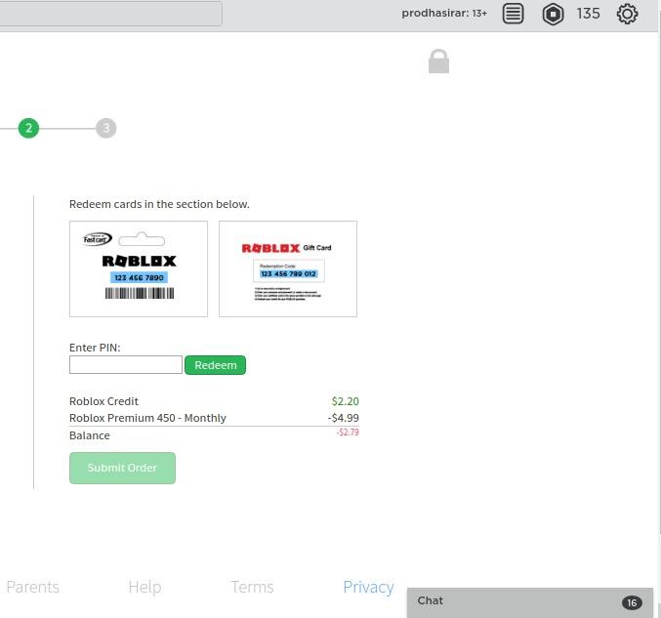Focus the Enter PIN text field
Viewport: 661px width, 618px height.
pyautogui.click(x=126, y=364)
